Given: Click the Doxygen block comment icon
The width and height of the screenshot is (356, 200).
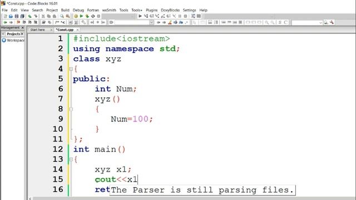Looking at the screenshot, I should coord(57,22).
